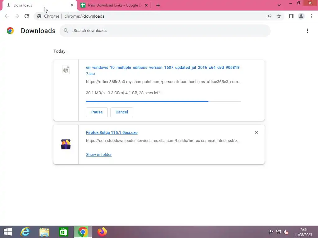Toggle the side panel icon

pos(291,16)
